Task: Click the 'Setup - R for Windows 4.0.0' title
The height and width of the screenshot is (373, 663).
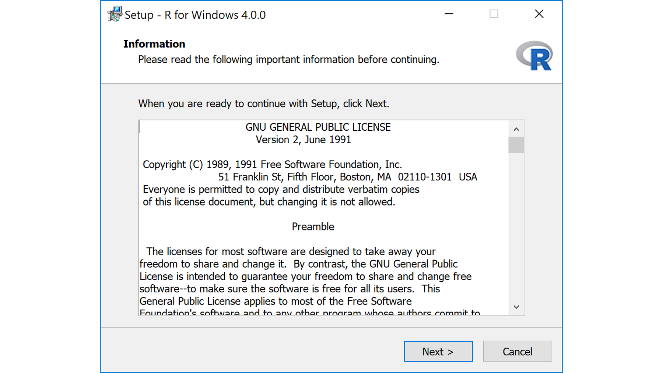Action: [x=195, y=15]
